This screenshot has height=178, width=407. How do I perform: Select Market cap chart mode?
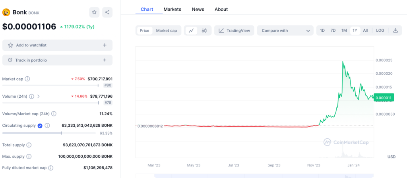[x=167, y=31]
